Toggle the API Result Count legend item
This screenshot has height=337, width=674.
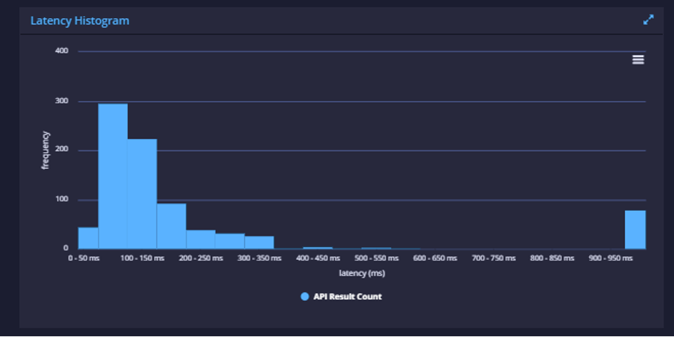click(x=341, y=297)
